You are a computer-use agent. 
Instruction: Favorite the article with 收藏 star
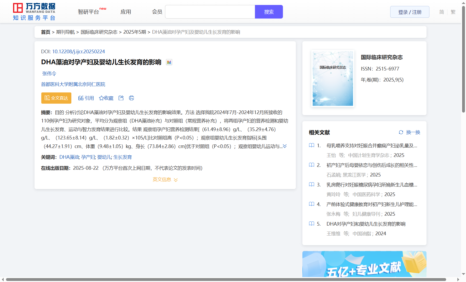tap(106, 98)
